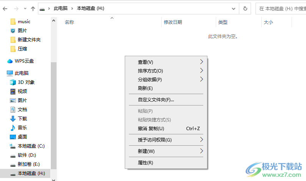Click the navigation pane scrollbar thumb
Screen dimensions: 306x181
point(54,116)
